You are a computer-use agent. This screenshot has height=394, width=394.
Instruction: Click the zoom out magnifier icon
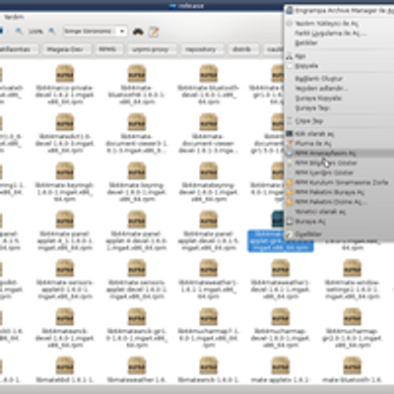19,32
